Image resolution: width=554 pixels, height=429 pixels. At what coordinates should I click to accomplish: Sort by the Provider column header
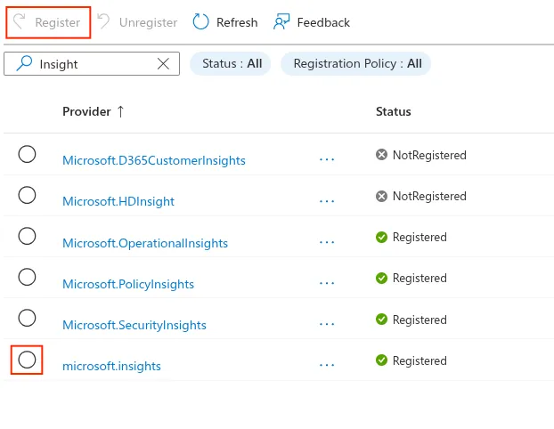86,111
